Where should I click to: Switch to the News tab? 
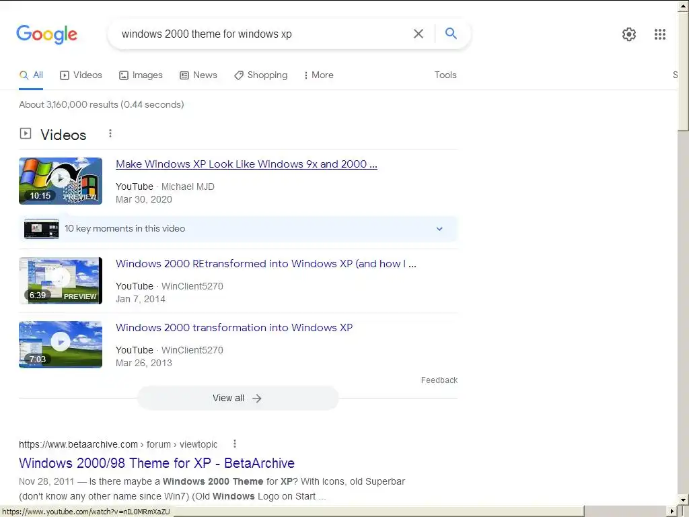click(198, 75)
